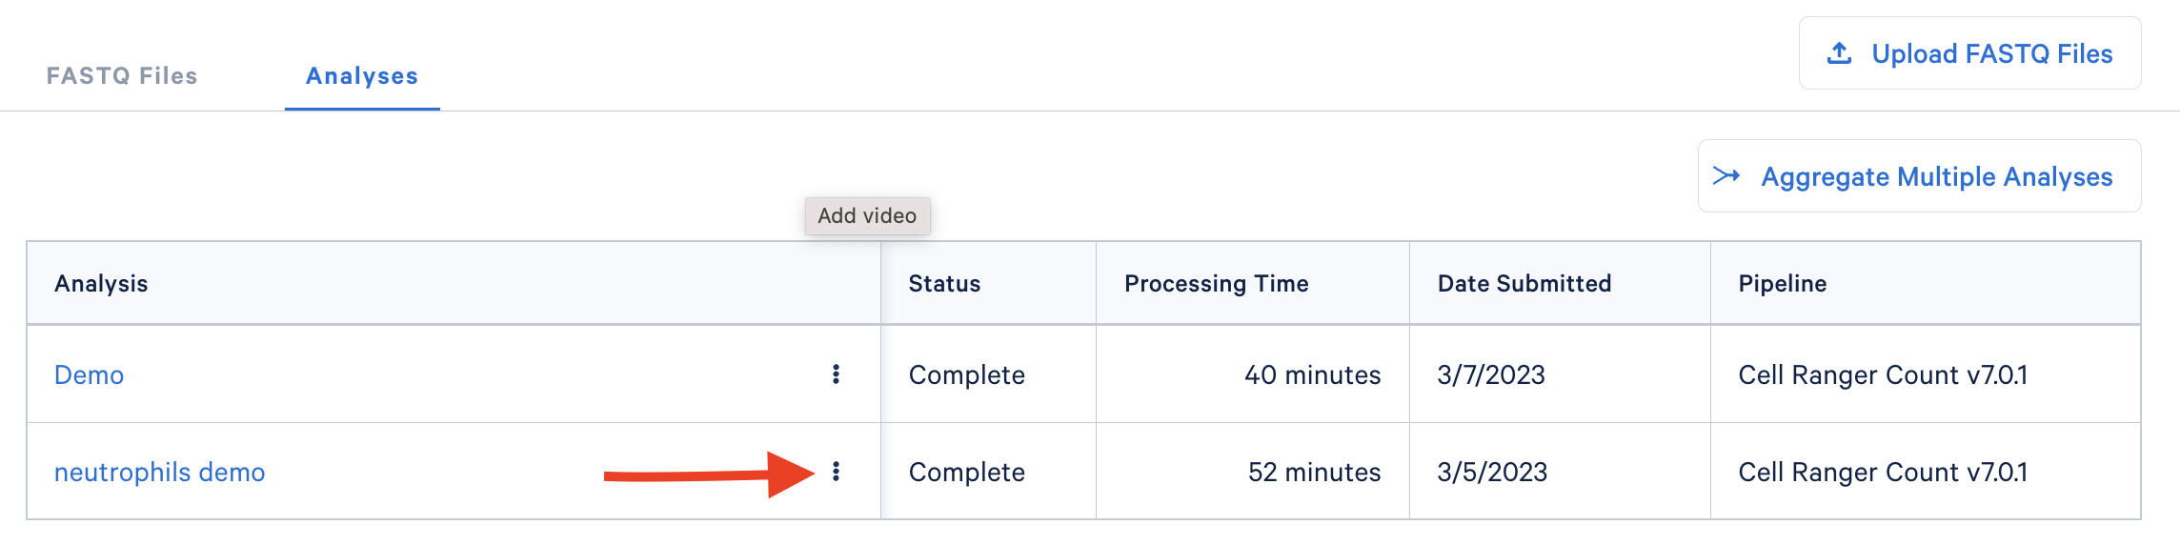This screenshot has width=2180, height=545.
Task: Open the Demo row three-dot menu
Action: [836, 374]
